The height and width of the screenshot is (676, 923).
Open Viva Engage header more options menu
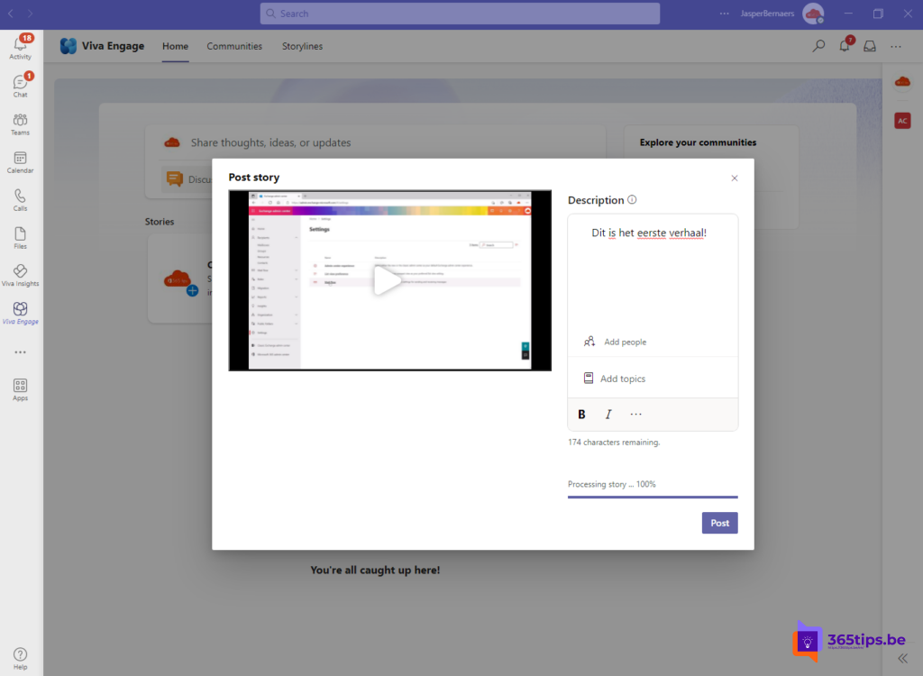[x=895, y=46]
